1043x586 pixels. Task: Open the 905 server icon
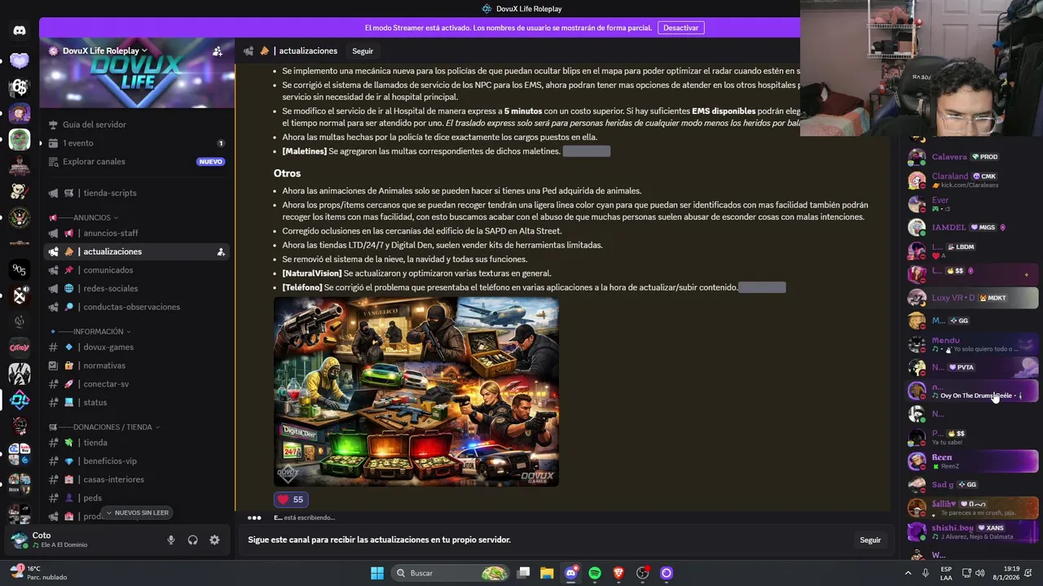[20, 269]
